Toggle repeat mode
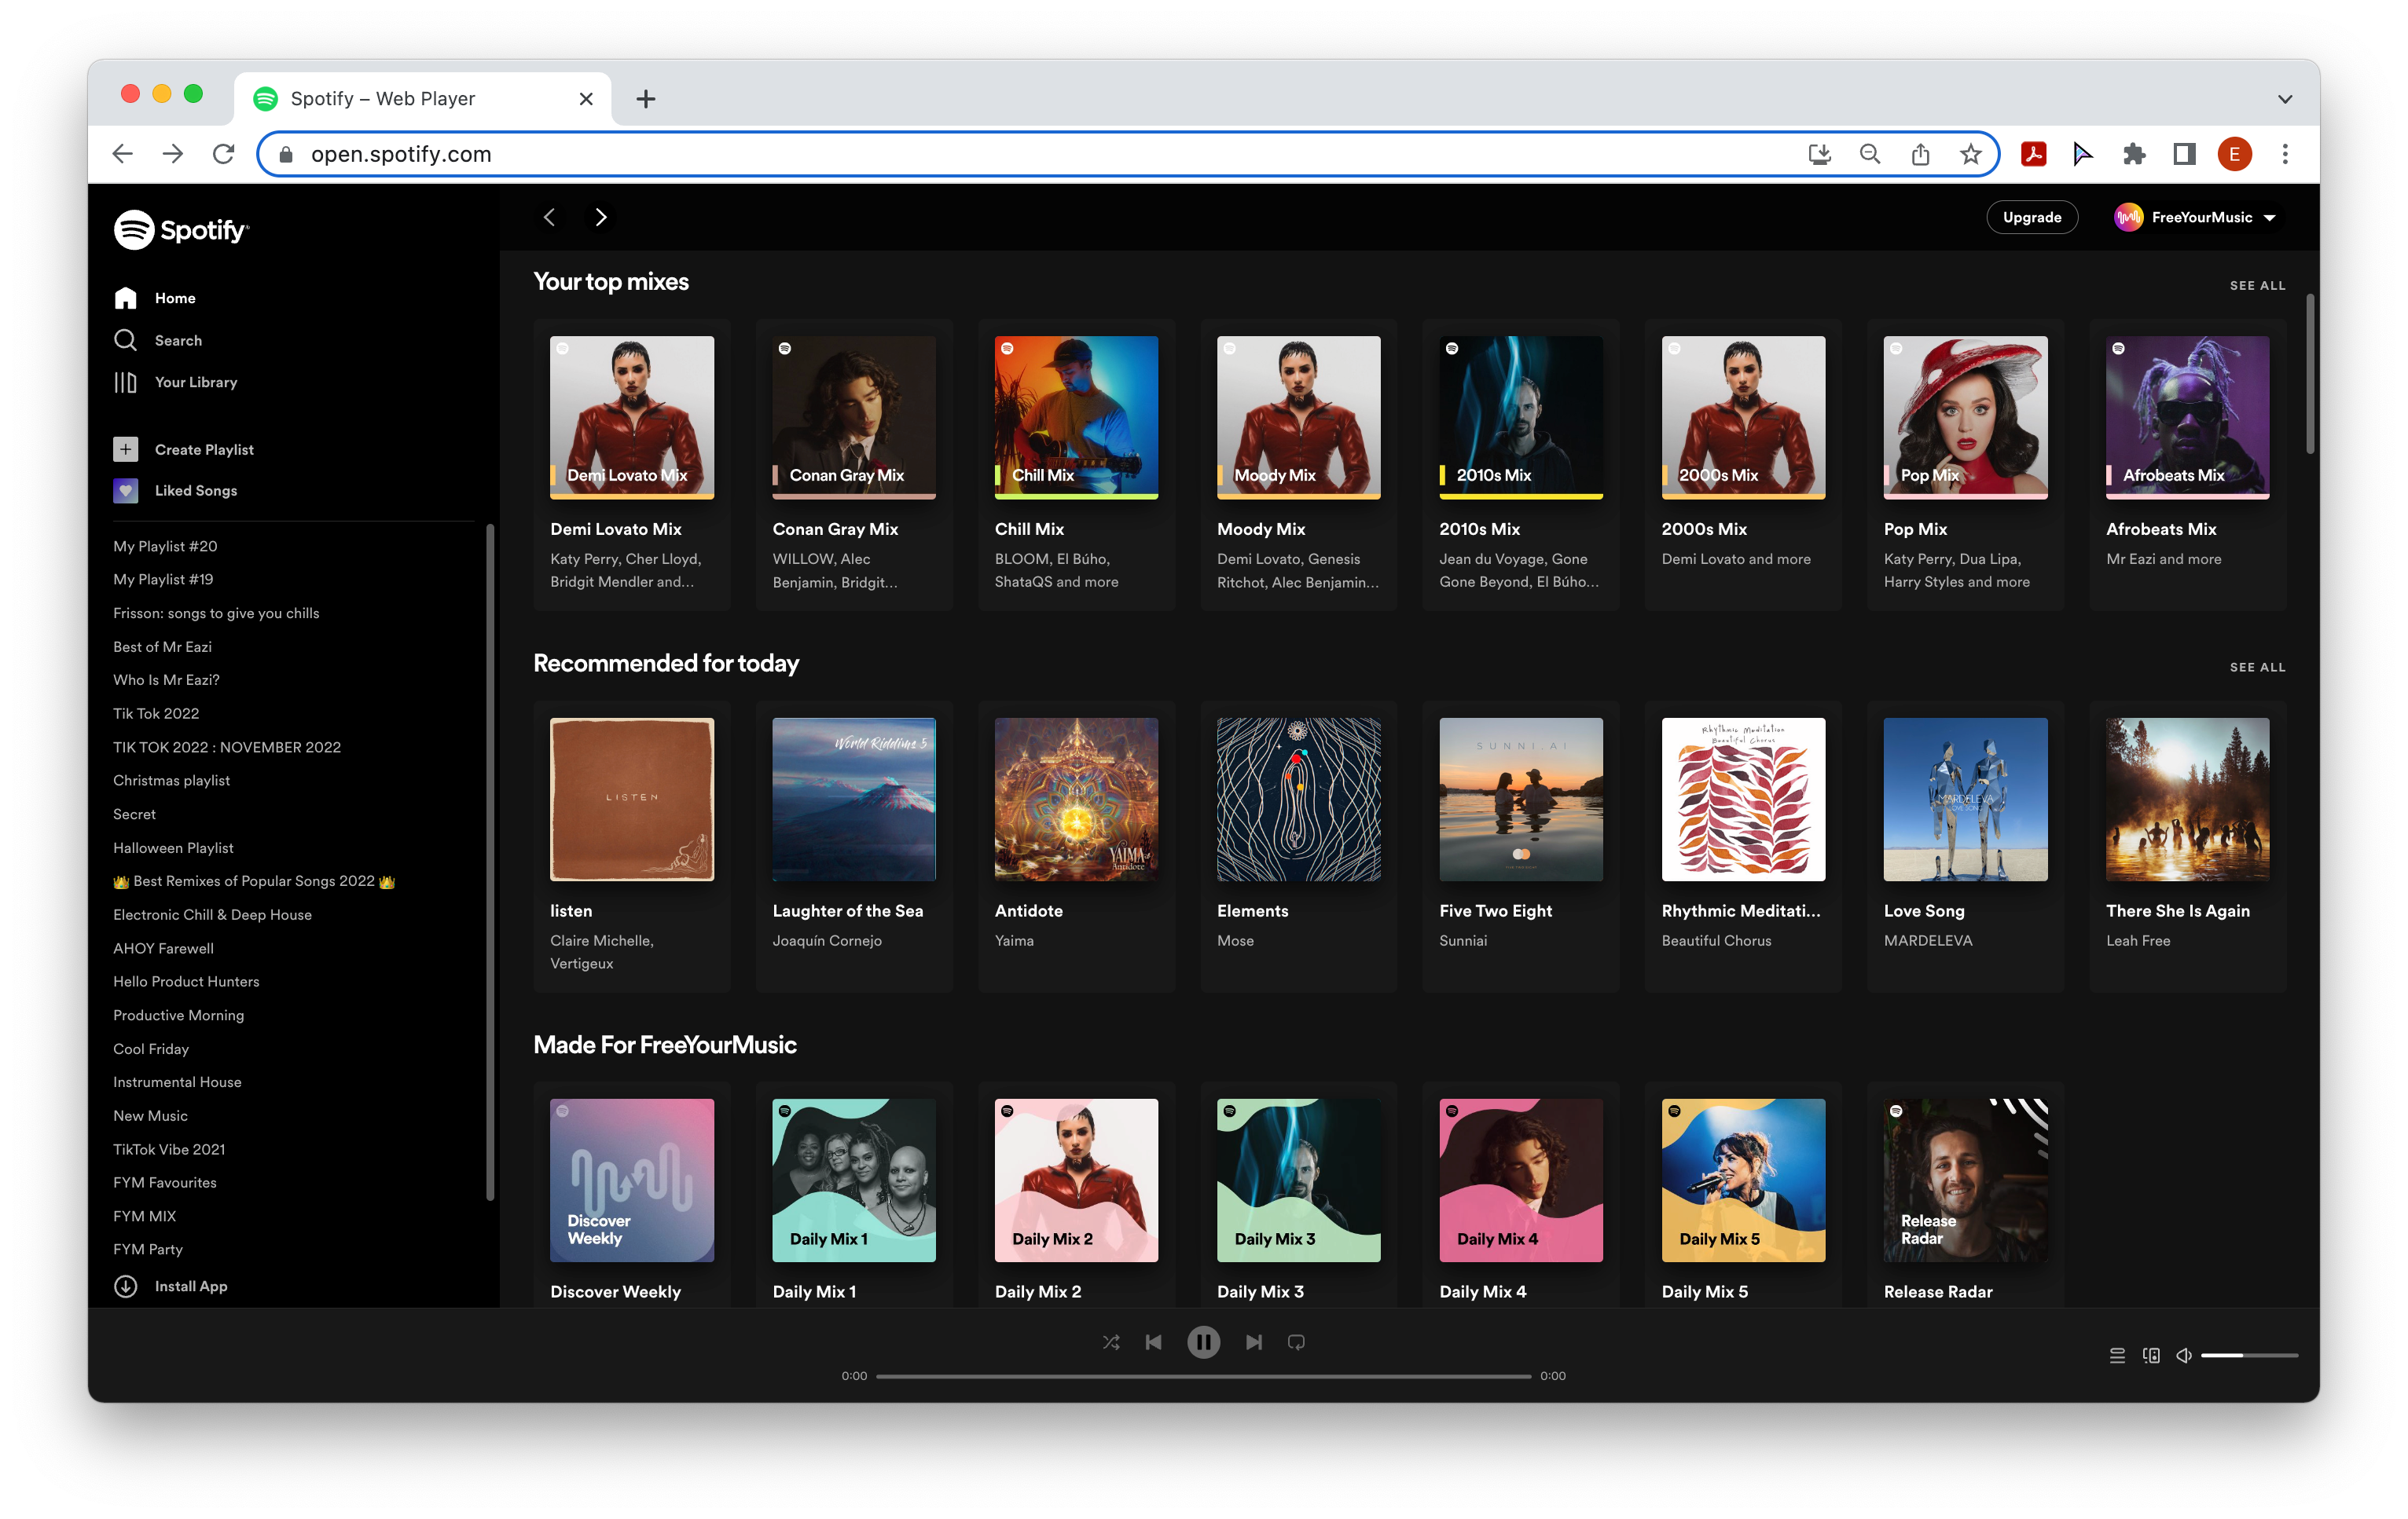2408x1519 pixels. tap(1296, 1342)
